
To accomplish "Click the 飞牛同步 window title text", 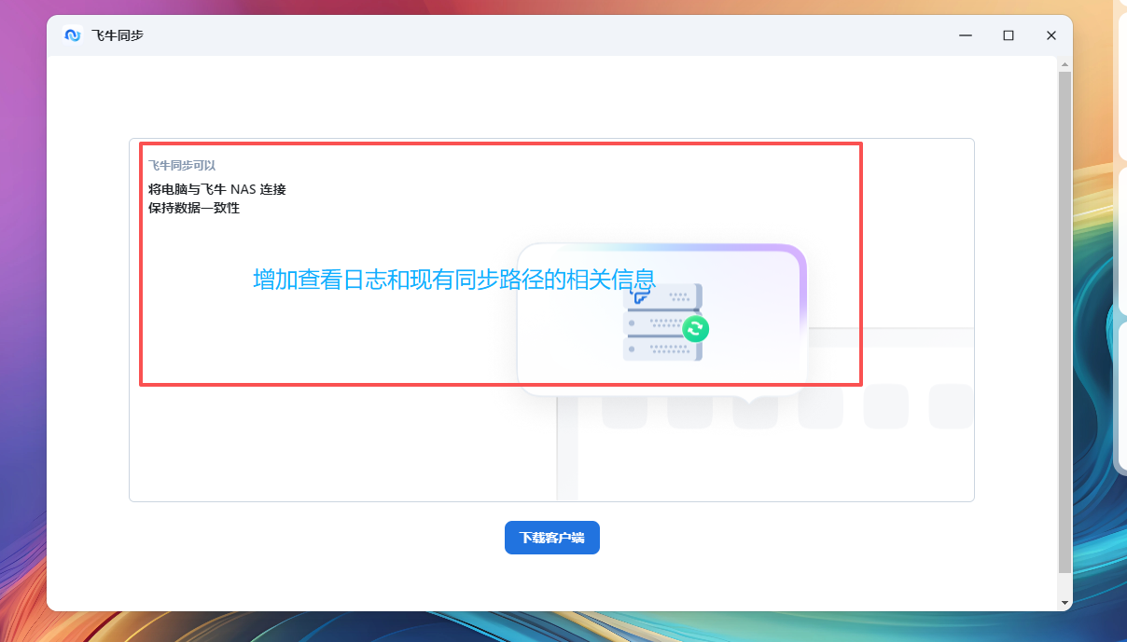I will pos(118,35).
